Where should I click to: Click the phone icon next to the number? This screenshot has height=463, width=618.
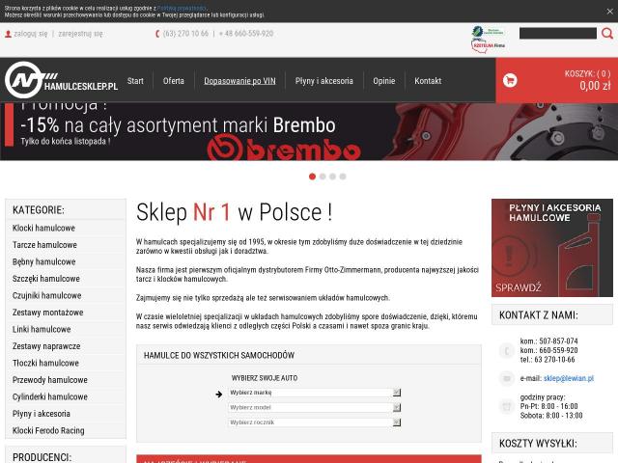pos(157,34)
